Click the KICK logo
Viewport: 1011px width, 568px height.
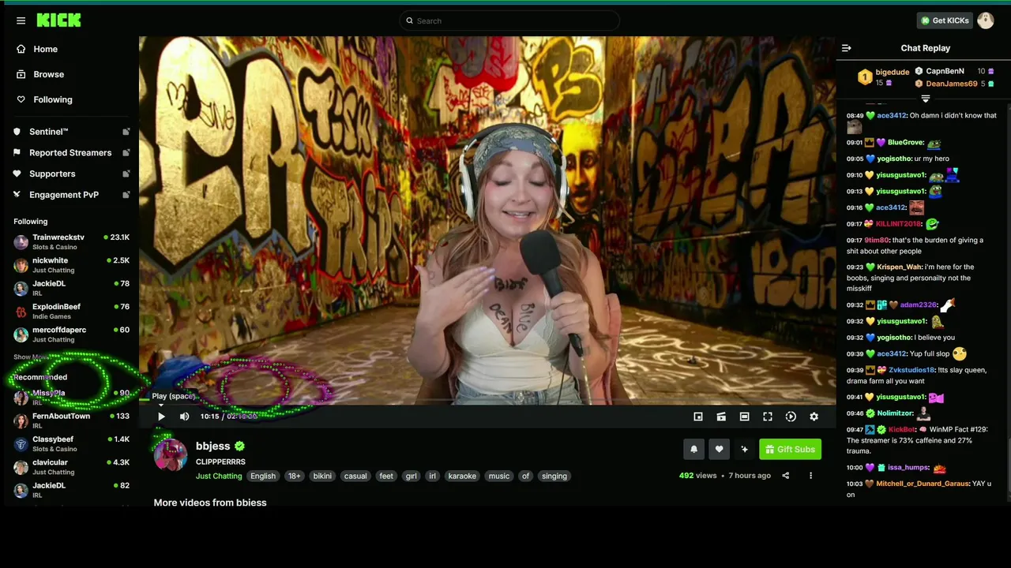click(58, 21)
